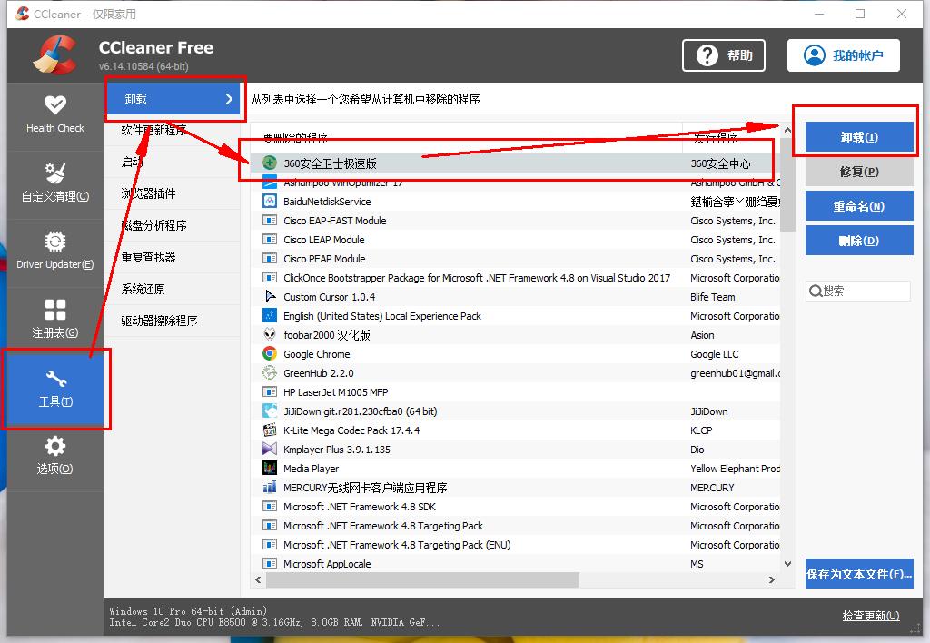Select the 工具 wrench icon
The height and width of the screenshot is (643, 930).
54,389
